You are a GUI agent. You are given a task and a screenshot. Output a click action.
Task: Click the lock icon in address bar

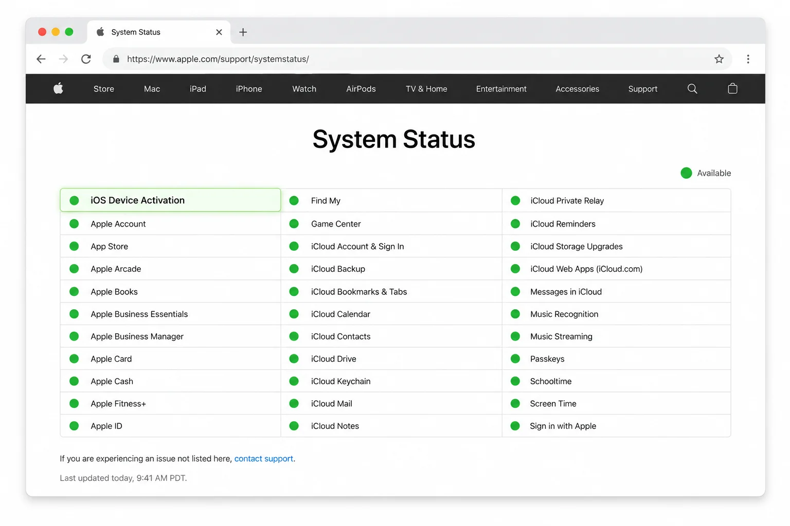click(116, 59)
